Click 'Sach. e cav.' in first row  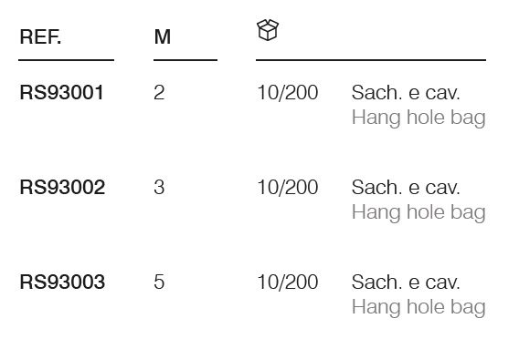(406, 92)
